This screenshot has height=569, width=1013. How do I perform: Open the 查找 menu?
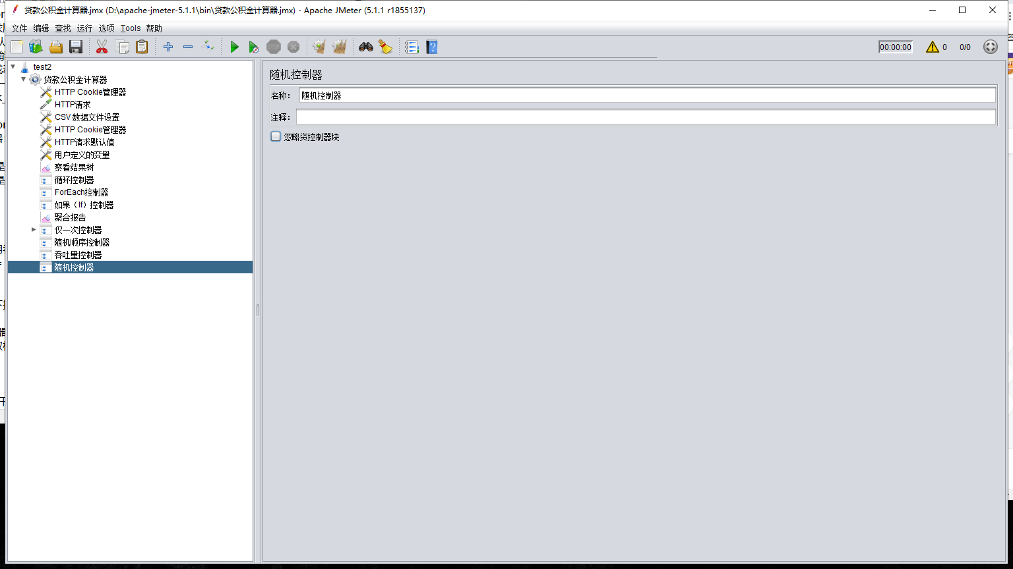[x=63, y=28]
